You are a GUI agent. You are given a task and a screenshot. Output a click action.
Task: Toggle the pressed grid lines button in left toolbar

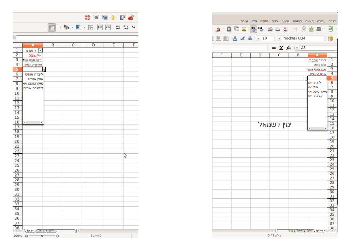[52, 27]
